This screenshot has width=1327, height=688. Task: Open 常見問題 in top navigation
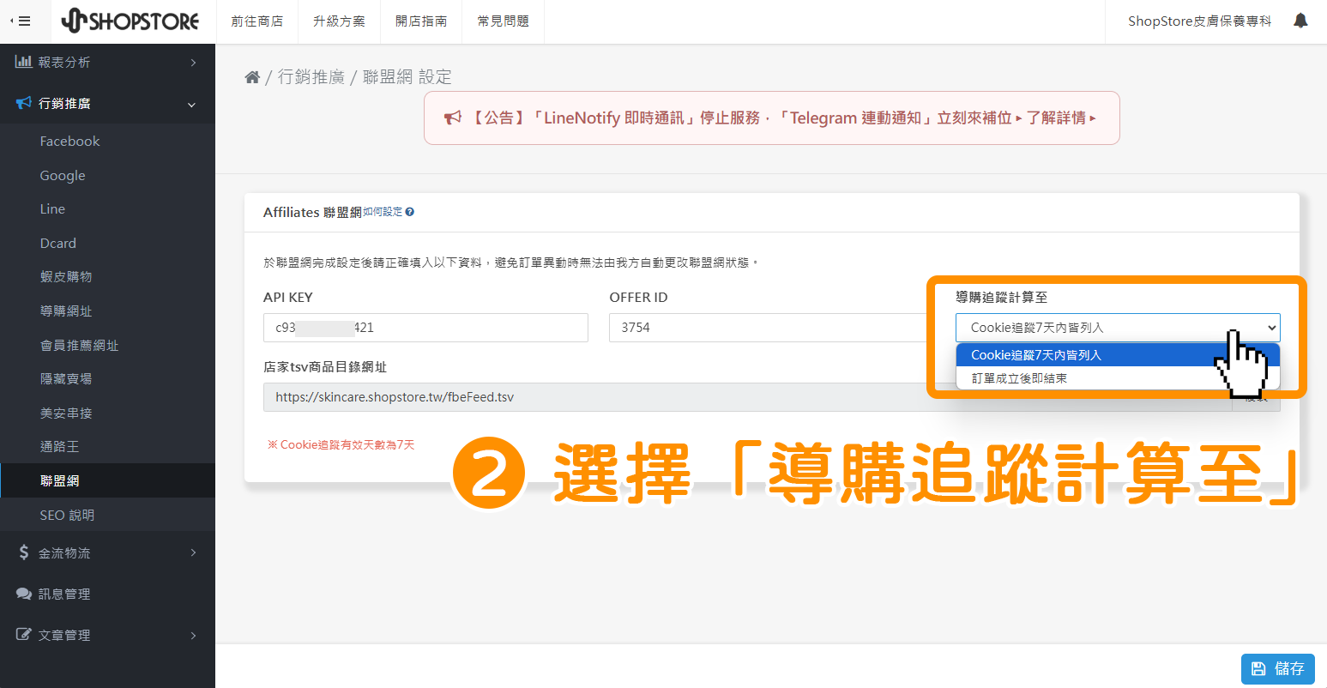pos(504,21)
